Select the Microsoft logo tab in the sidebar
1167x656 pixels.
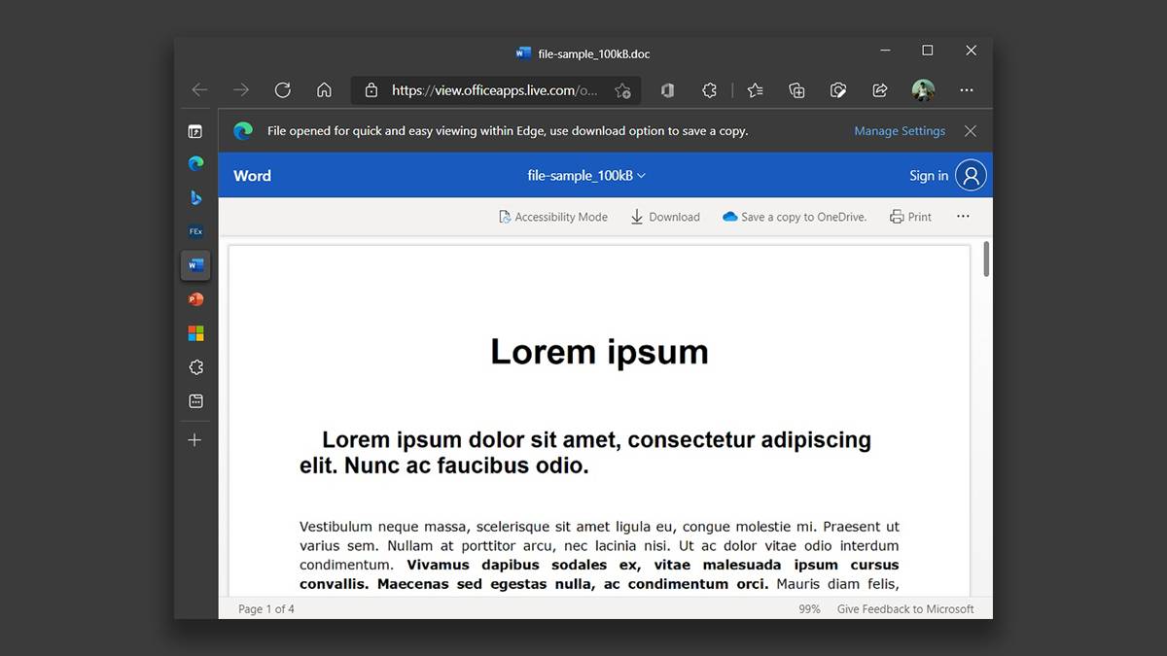(x=195, y=333)
